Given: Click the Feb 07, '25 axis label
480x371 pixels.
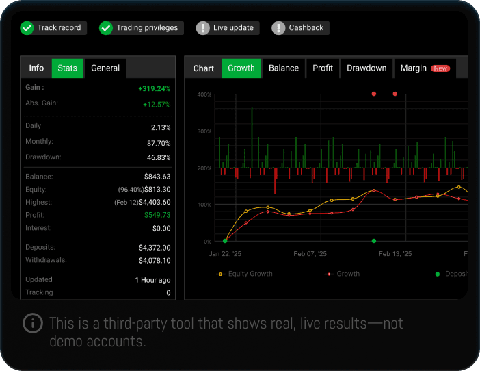Looking at the screenshot, I should (x=310, y=254).
